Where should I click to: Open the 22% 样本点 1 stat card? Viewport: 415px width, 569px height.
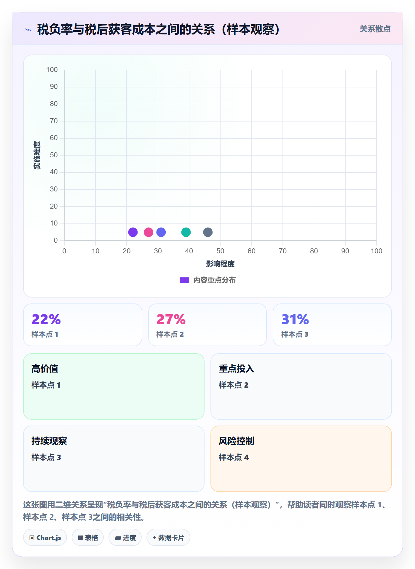pyautogui.click(x=83, y=325)
